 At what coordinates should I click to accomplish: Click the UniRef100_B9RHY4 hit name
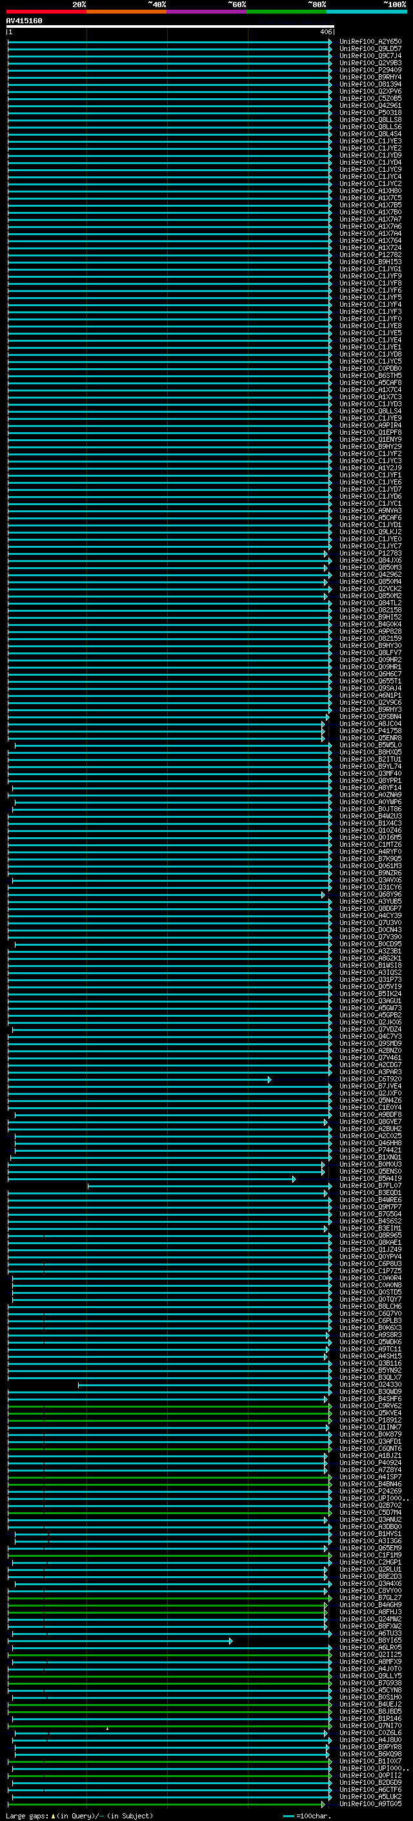370,77
